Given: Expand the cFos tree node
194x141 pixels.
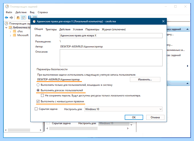Looking at the screenshot, I should click(10, 31).
